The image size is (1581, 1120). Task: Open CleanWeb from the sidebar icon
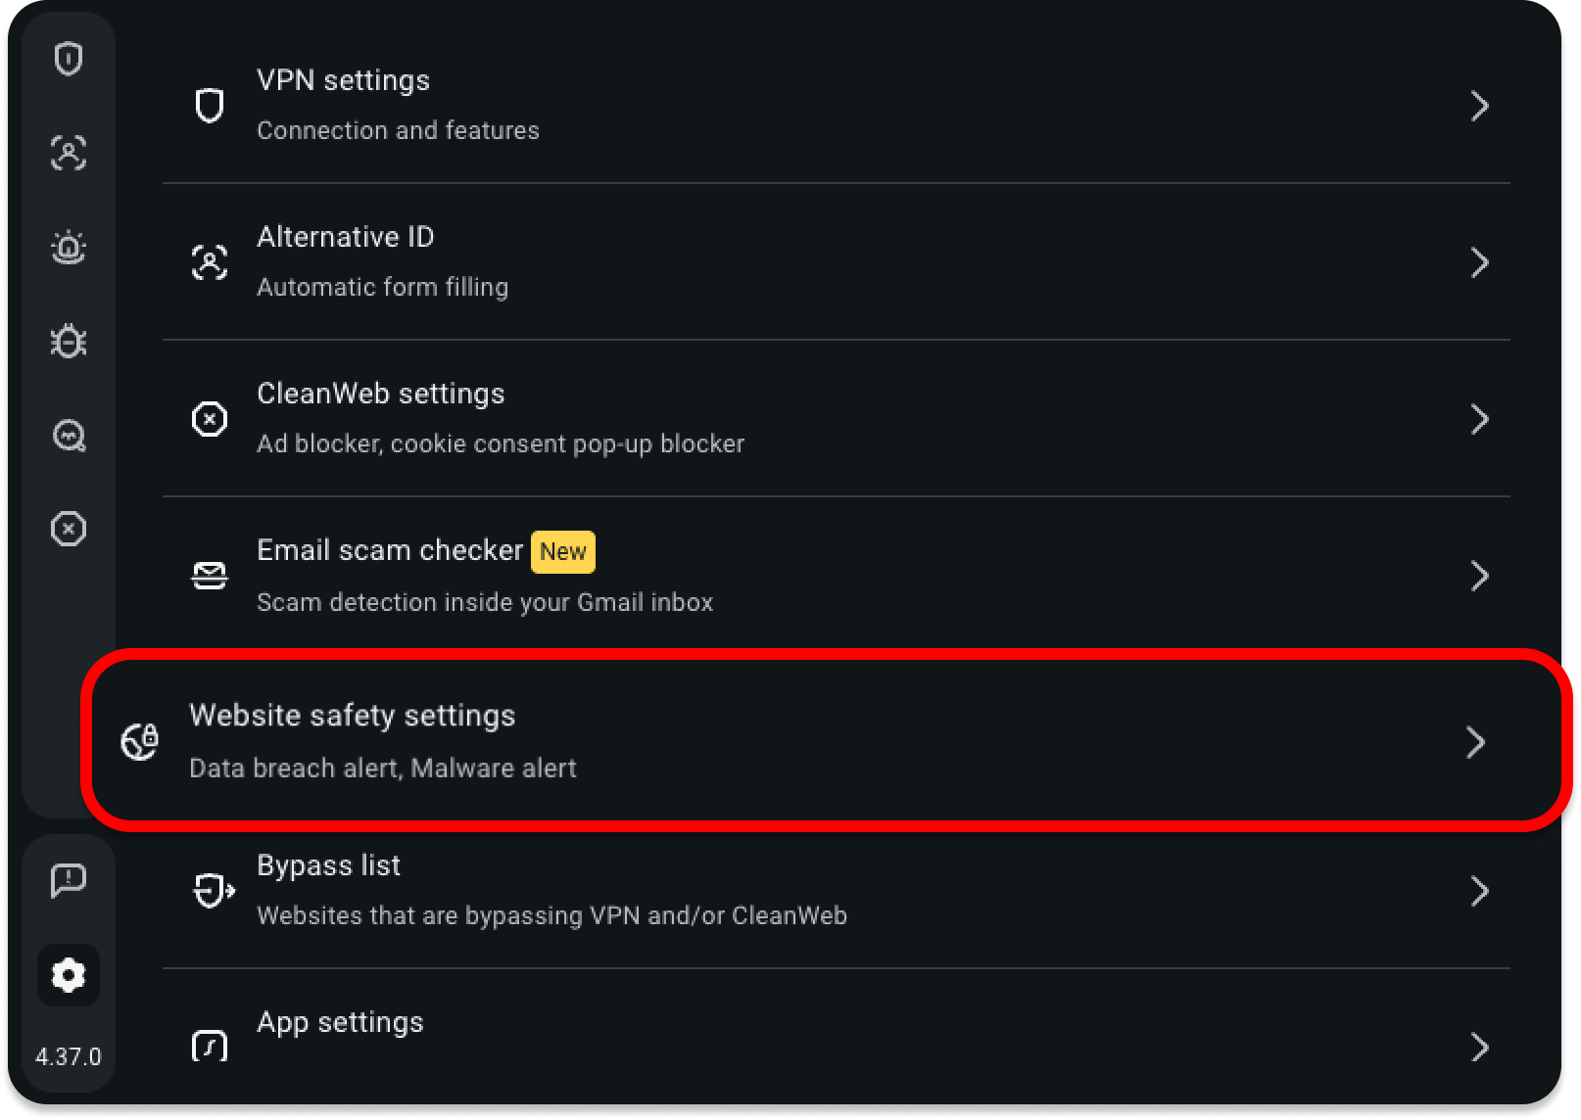[69, 529]
